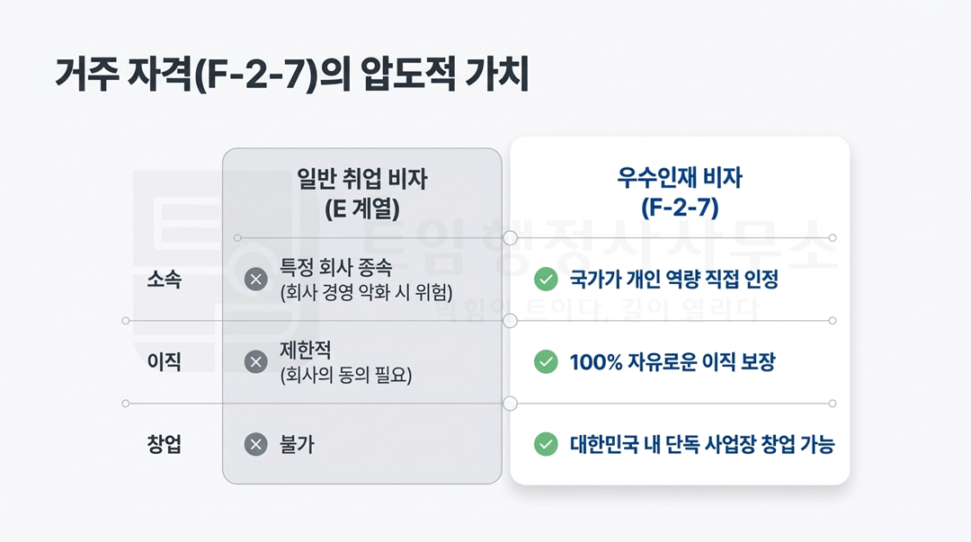
Task: Click the 소속 row label
Action: click(164, 280)
